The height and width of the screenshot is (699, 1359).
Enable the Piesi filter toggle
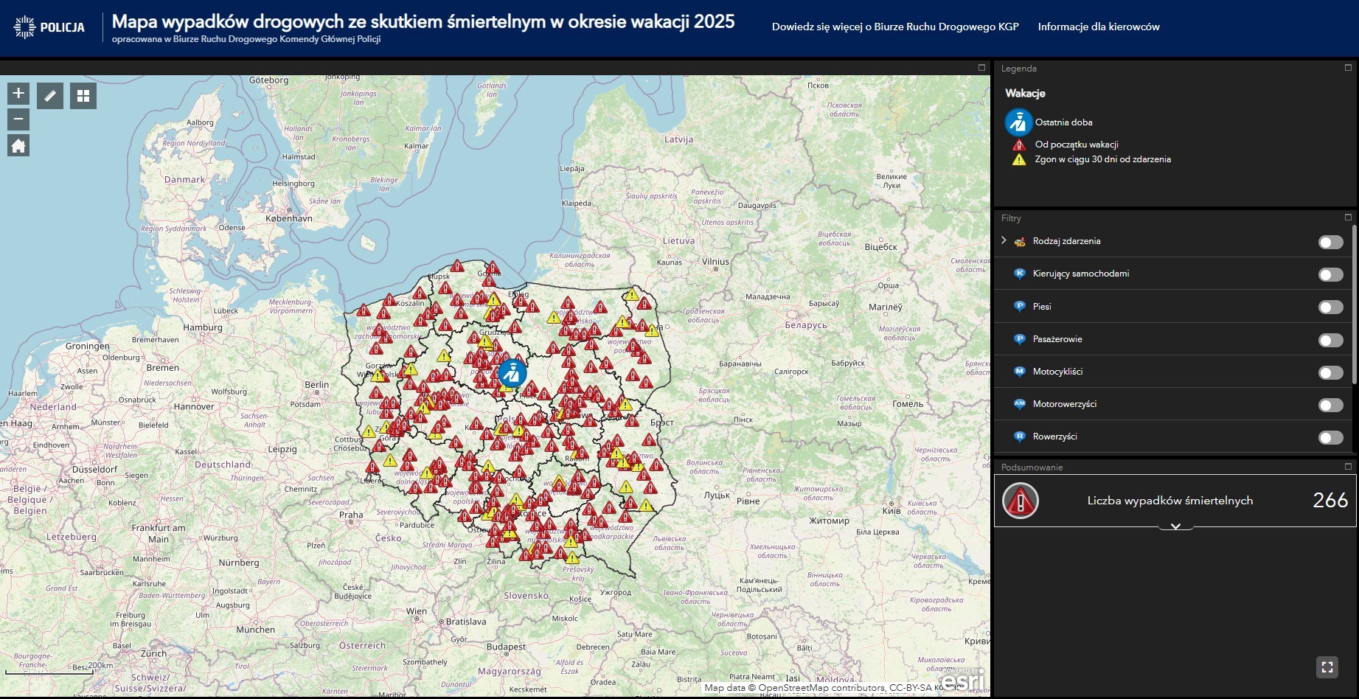(x=1330, y=307)
